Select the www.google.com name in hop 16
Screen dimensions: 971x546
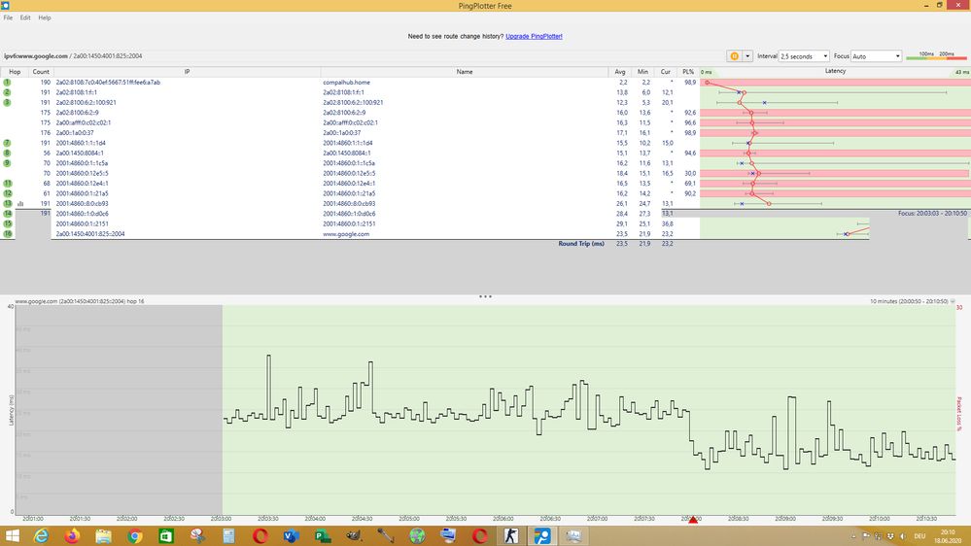tap(346, 234)
